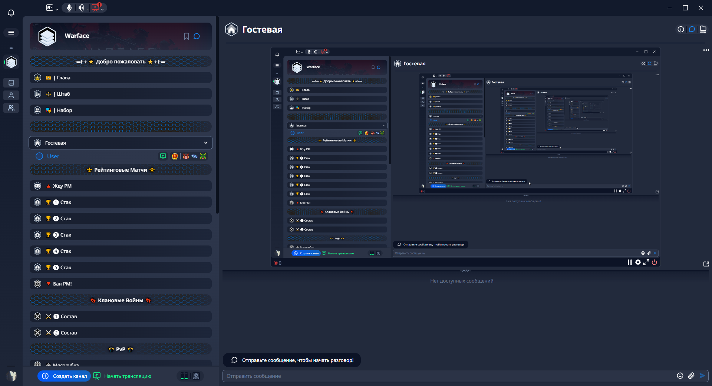Screen dimensions: 712x386
Task: Toggle the microphone mute icon
Action: point(69,8)
